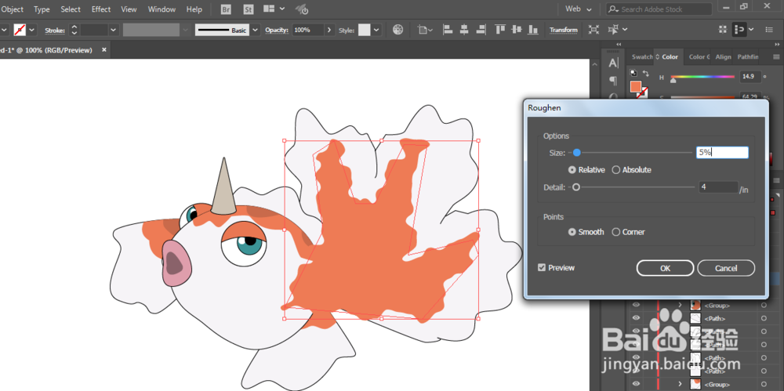
Task: Click Horizontal Align Left icon
Action: 448,30
